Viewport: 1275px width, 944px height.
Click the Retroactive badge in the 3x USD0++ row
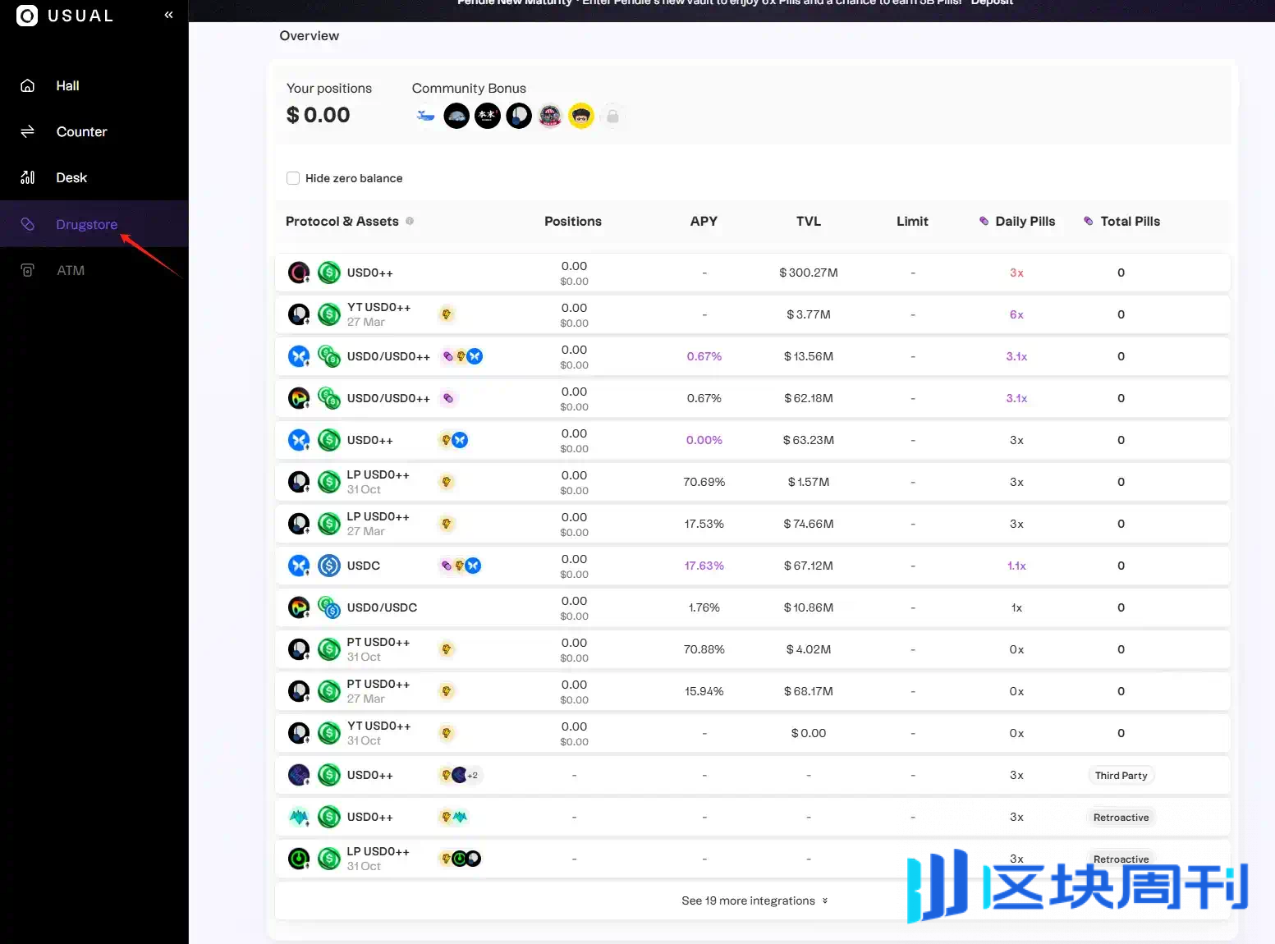(1121, 817)
